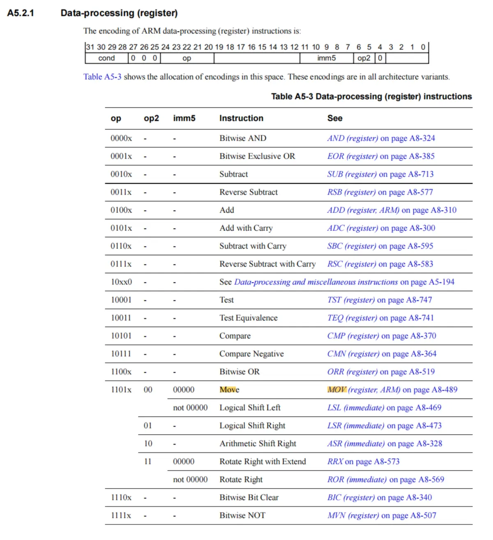The width and height of the screenshot is (493, 540).
Task: Go to SUB (register) on page A8-713
Action: click(x=380, y=174)
